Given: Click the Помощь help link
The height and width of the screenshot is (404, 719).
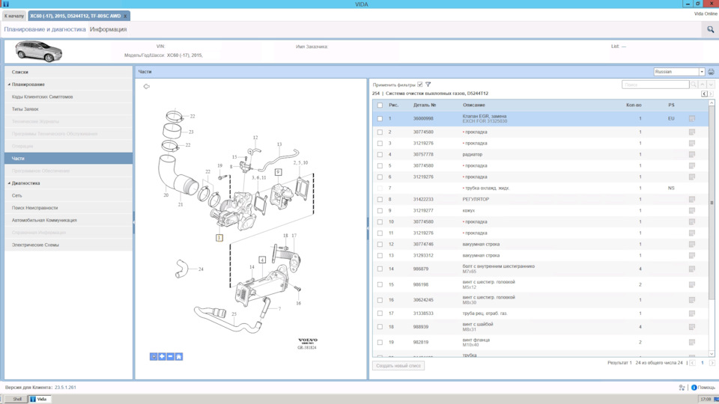Looking at the screenshot, I should pyautogui.click(x=706, y=388).
